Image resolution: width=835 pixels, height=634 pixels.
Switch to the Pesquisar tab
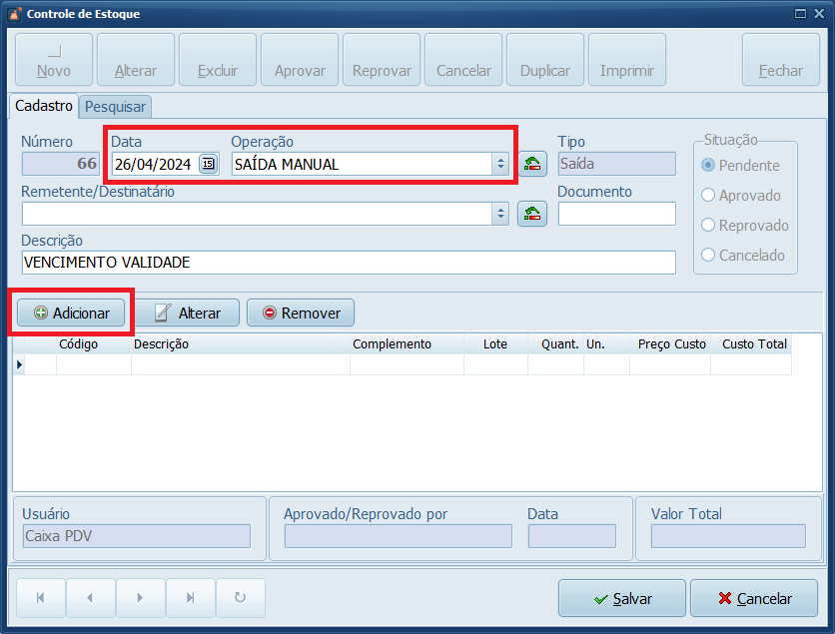[x=115, y=106]
